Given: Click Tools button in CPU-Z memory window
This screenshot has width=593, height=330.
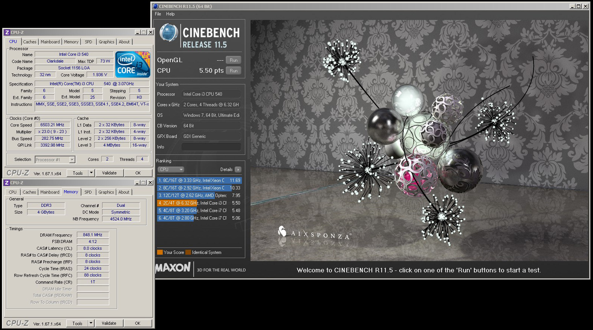Looking at the screenshot, I should [x=78, y=324].
